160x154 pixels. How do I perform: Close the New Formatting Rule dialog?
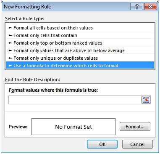tap(150, 7)
